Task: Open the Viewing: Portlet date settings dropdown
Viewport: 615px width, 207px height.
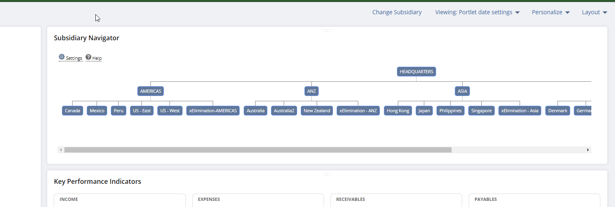Action: pos(477,12)
